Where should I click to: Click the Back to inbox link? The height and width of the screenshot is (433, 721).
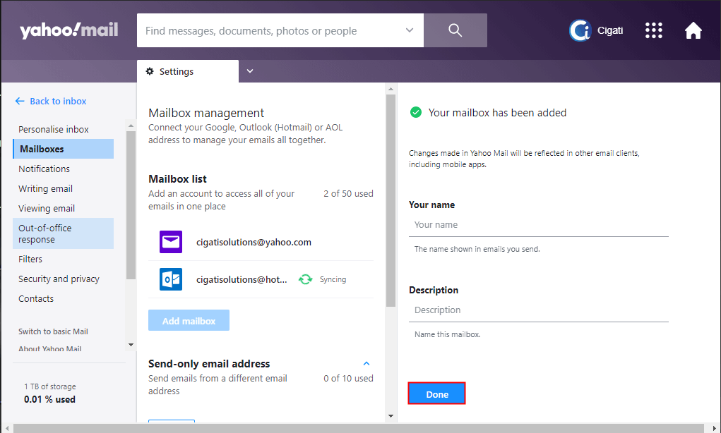click(x=58, y=101)
